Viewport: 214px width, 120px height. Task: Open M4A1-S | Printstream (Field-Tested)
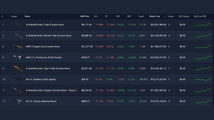pyautogui.click(x=44, y=58)
